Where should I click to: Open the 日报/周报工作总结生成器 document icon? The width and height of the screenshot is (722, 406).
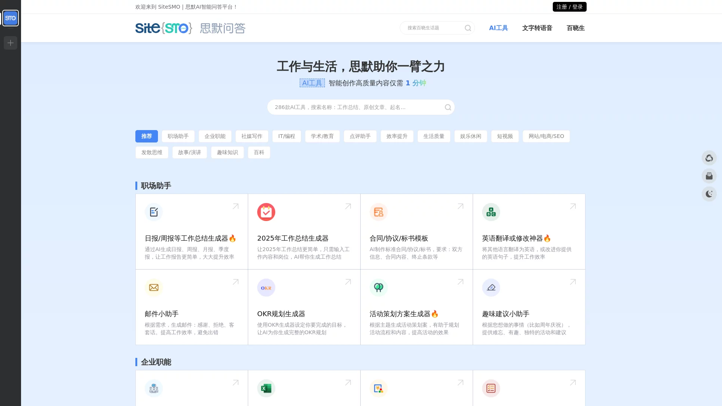coord(153,212)
